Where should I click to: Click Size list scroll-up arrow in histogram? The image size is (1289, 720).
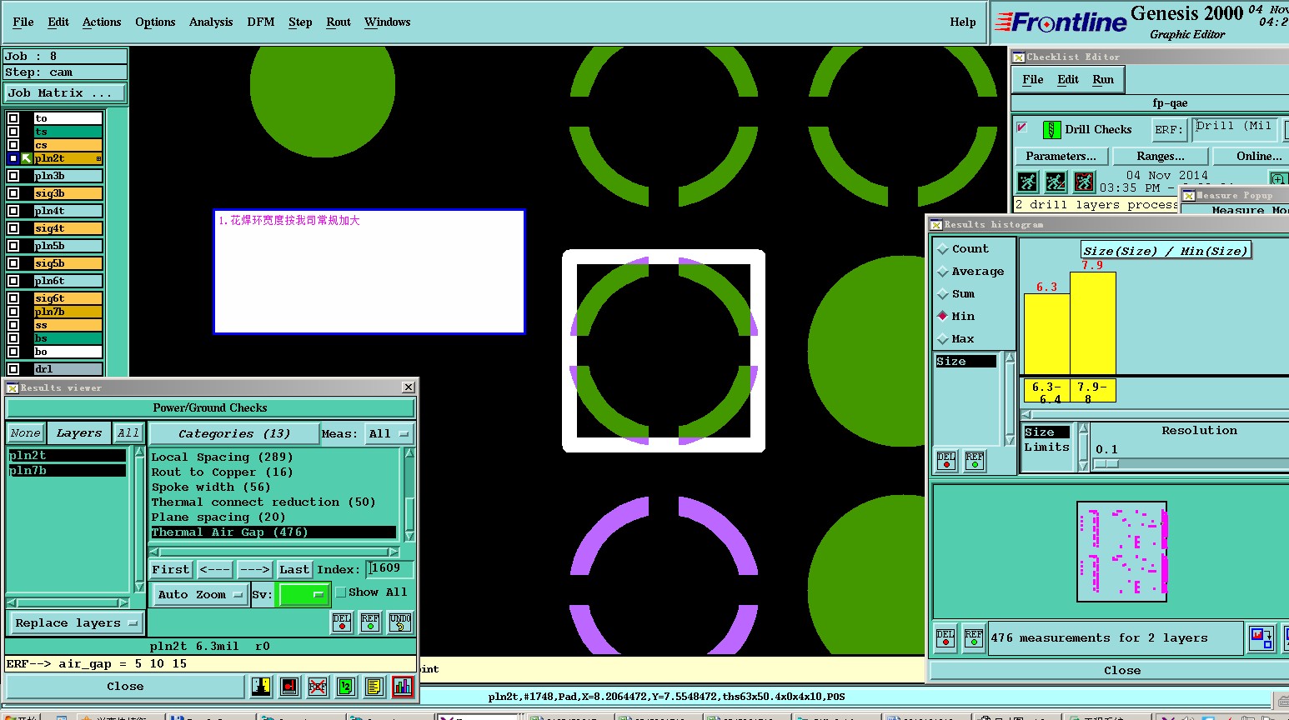coord(1010,358)
